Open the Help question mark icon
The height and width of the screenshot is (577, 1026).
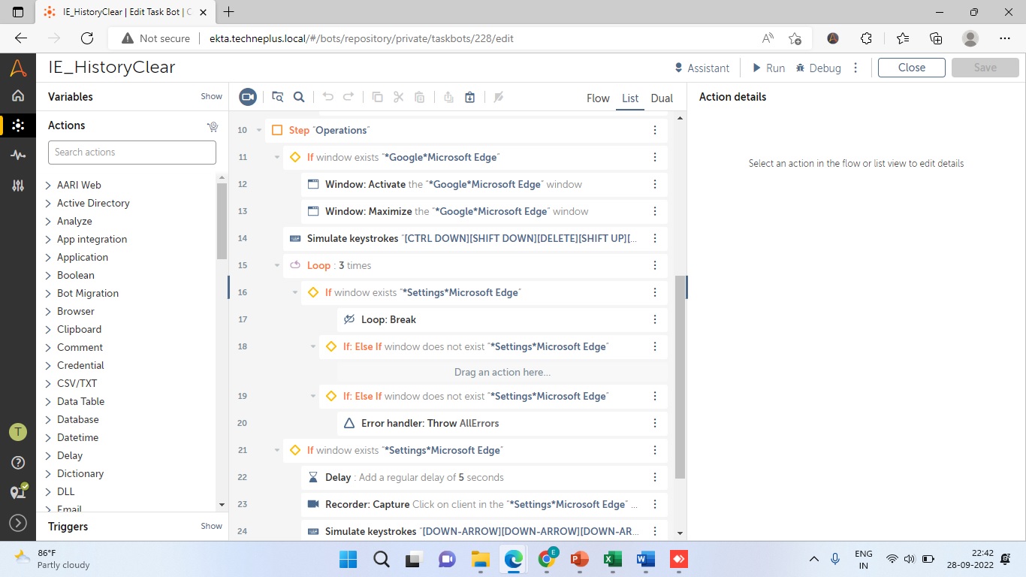[18, 463]
